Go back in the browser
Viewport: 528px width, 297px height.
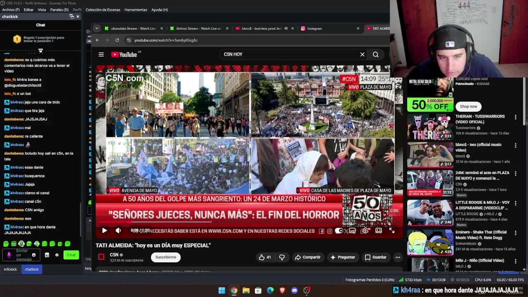(97, 40)
